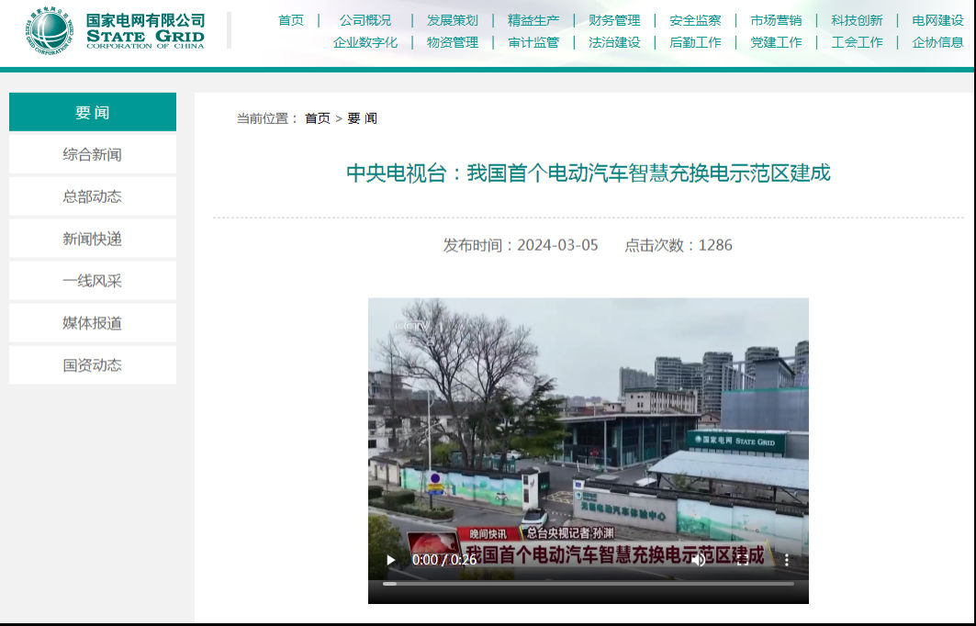Open 法治建设 navigation item
This screenshot has width=976, height=626.
tap(614, 42)
